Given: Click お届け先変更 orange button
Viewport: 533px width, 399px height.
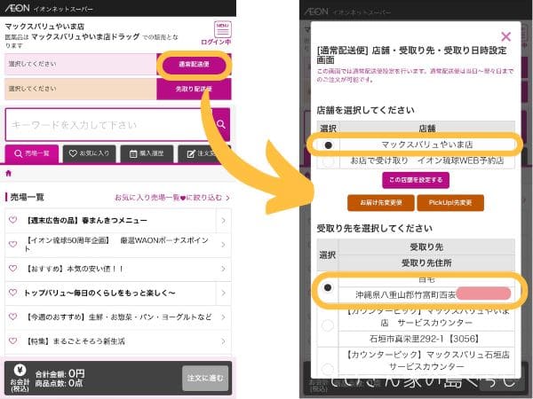Looking at the screenshot, I should 381,202.
